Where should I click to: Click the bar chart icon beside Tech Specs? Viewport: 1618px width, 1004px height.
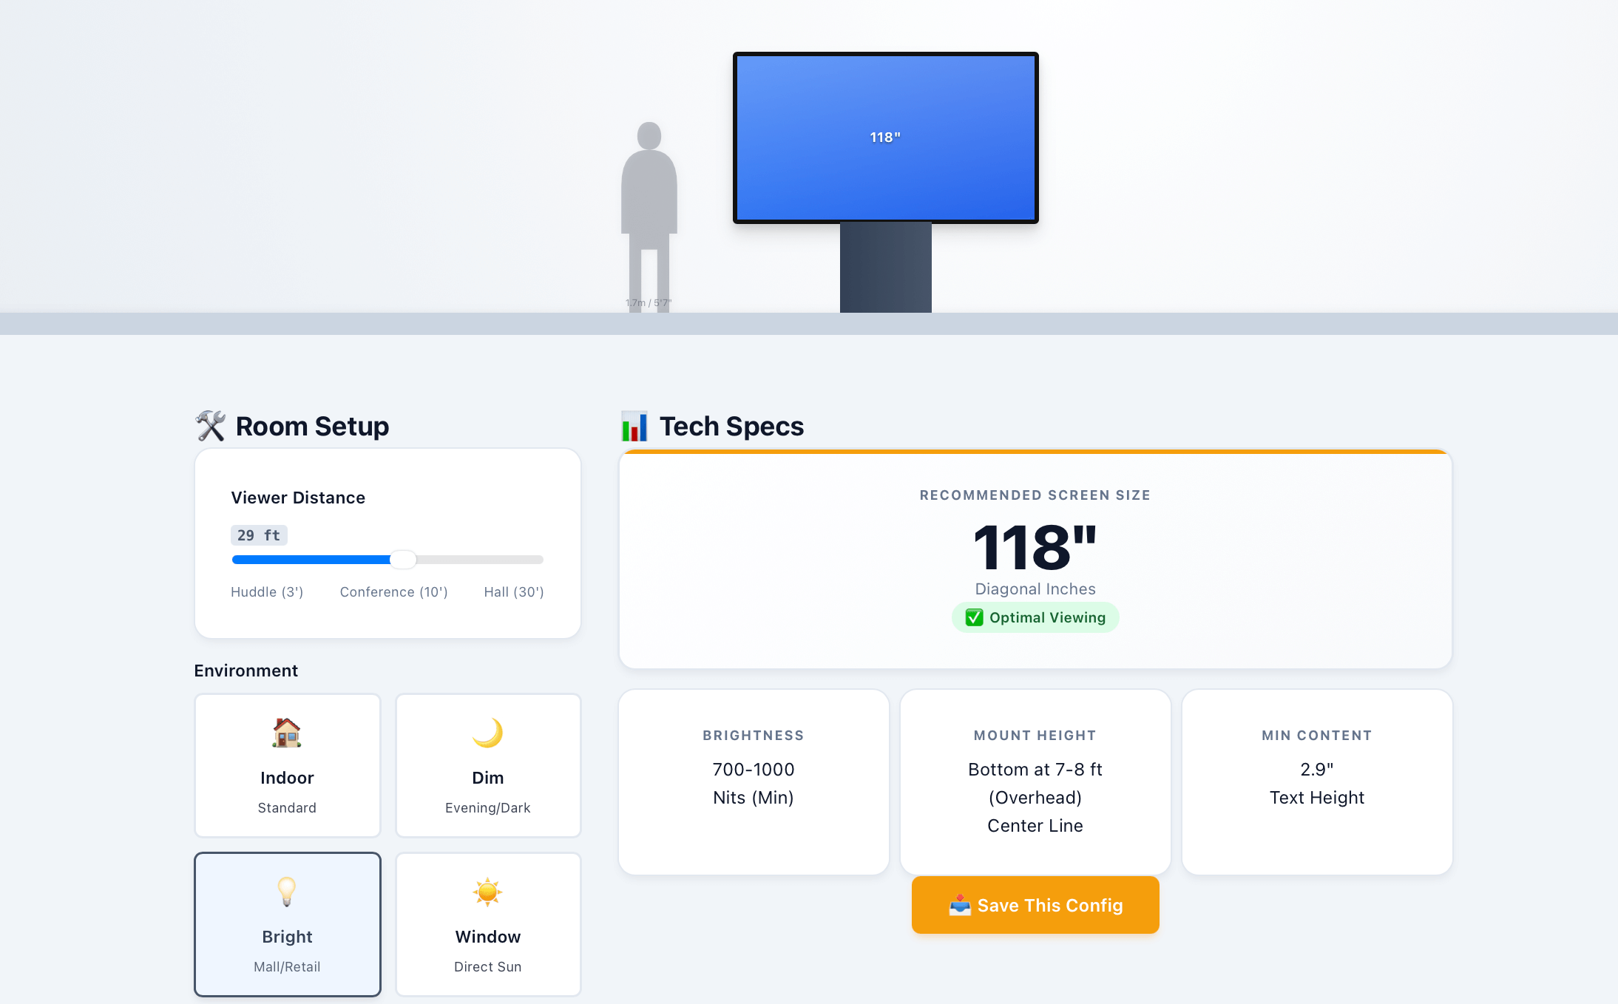(x=634, y=426)
